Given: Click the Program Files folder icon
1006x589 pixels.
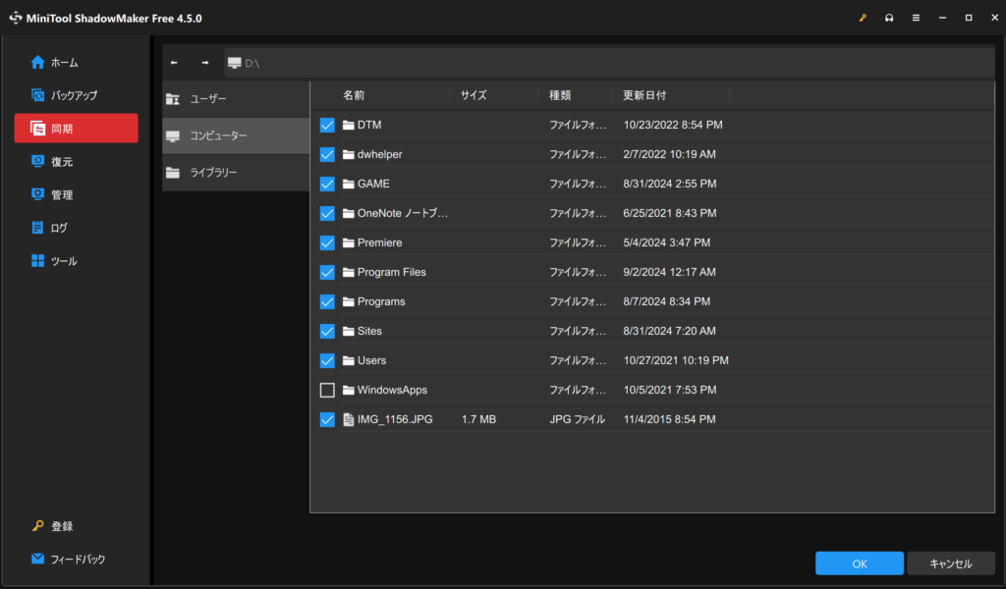Looking at the screenshot, I should (x=349, y=272).
